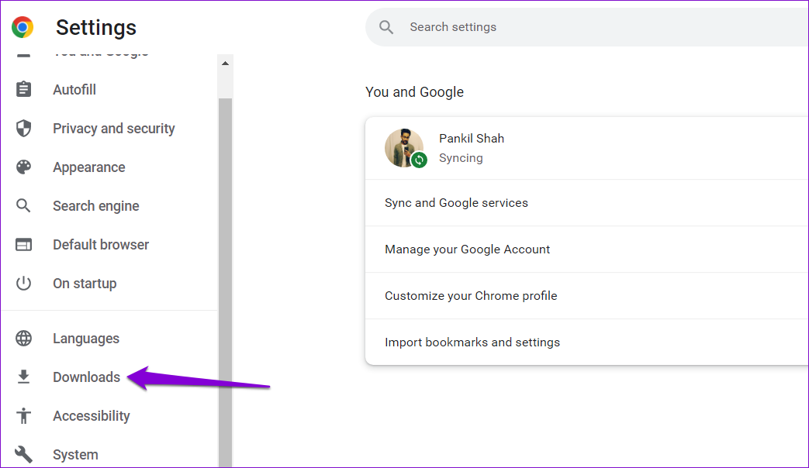The image size is (809, 468).
Task: Go to Accessibility settings
Action: pyautogui.click(x=92, y=415)
